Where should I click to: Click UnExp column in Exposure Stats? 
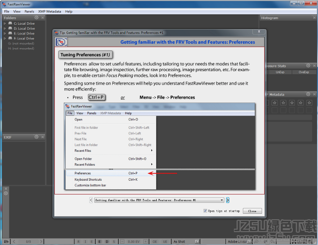tap(280, 72)
